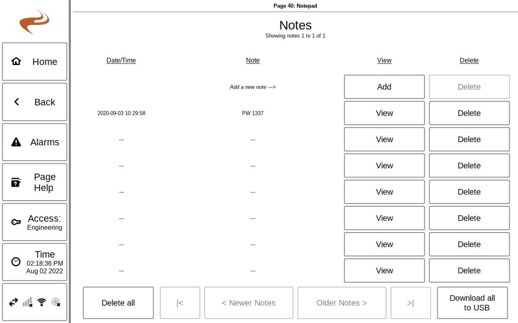This screenshot has width=518, height=323.
Task: Jump to the last page of notes
Action: click(411, 303)
